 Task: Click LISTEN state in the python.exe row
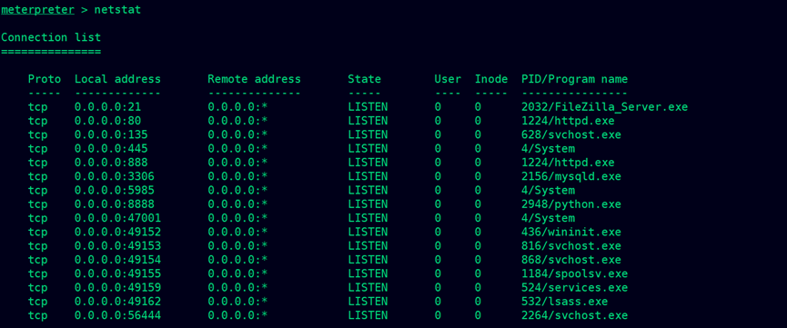pos(368,204)
